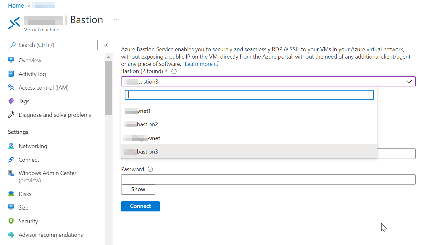
Task: Open Advisor recommendations
Action: click(x=51, y=235)
